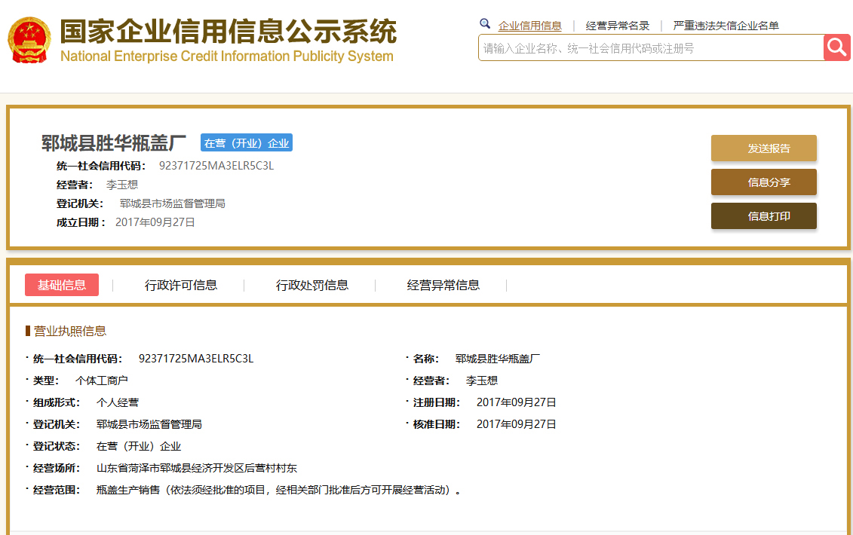
Task: Click the 信息分享 button
Action: 763,182
